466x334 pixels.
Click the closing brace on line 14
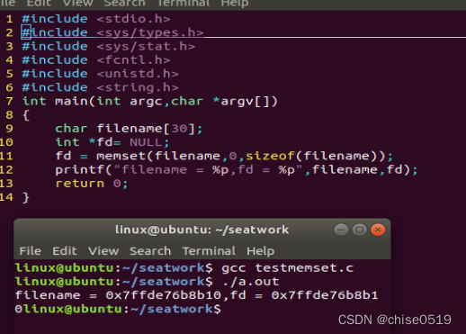[x=26, y=197]
